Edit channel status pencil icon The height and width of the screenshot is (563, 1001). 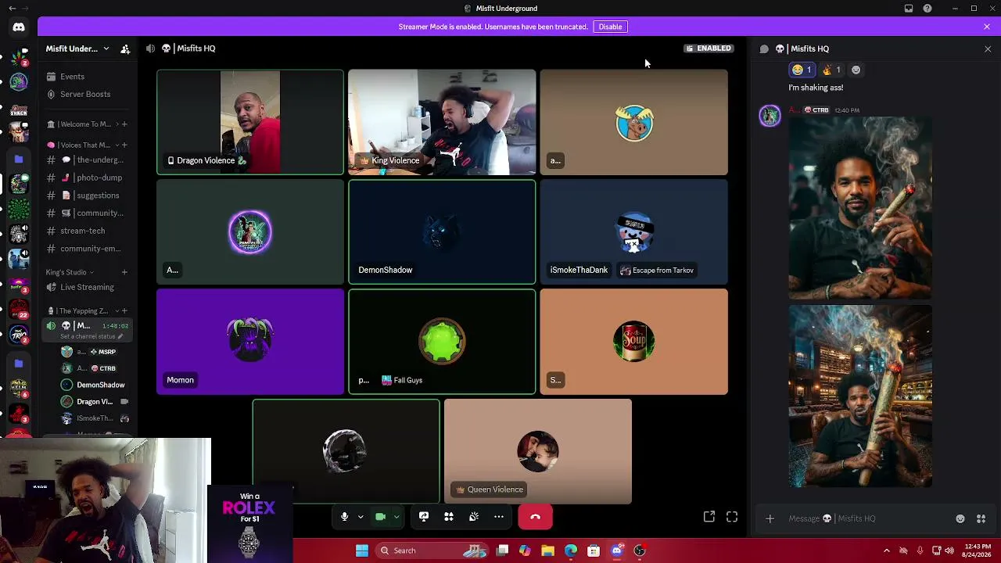(x=120, y=336)
